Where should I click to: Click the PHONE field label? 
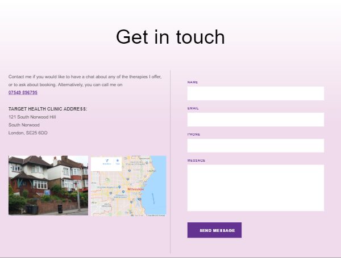pos(194,134)
